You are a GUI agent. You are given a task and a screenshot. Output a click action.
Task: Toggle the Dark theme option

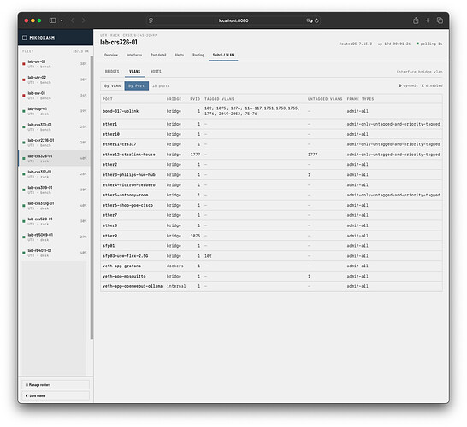(x=56, y=395)
